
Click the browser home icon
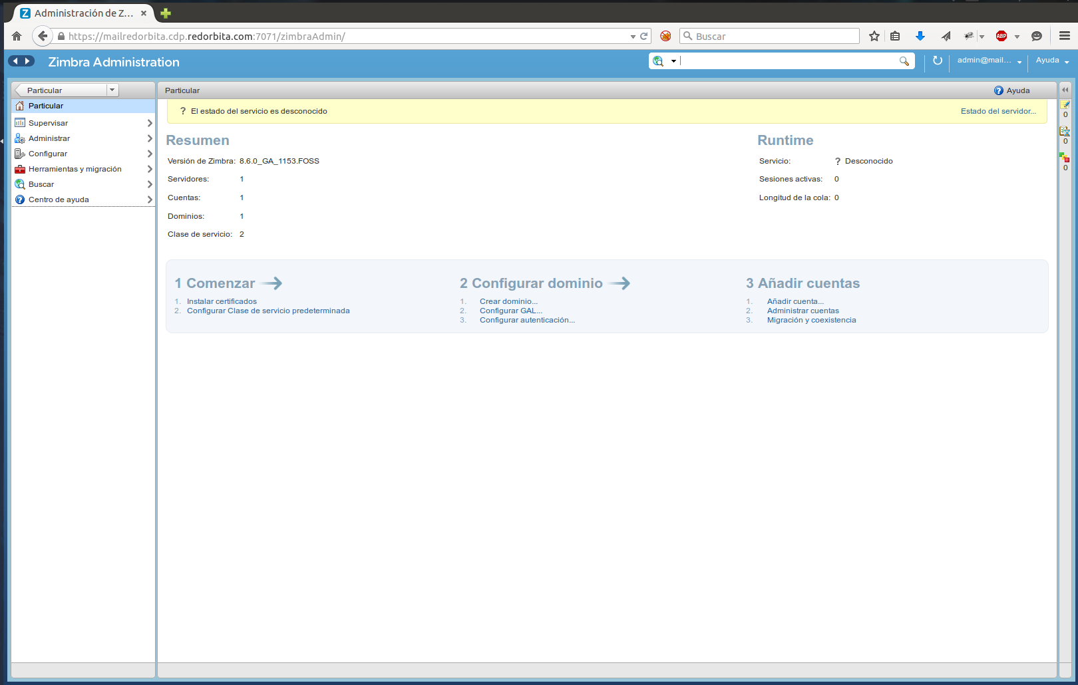coord(17,37)
